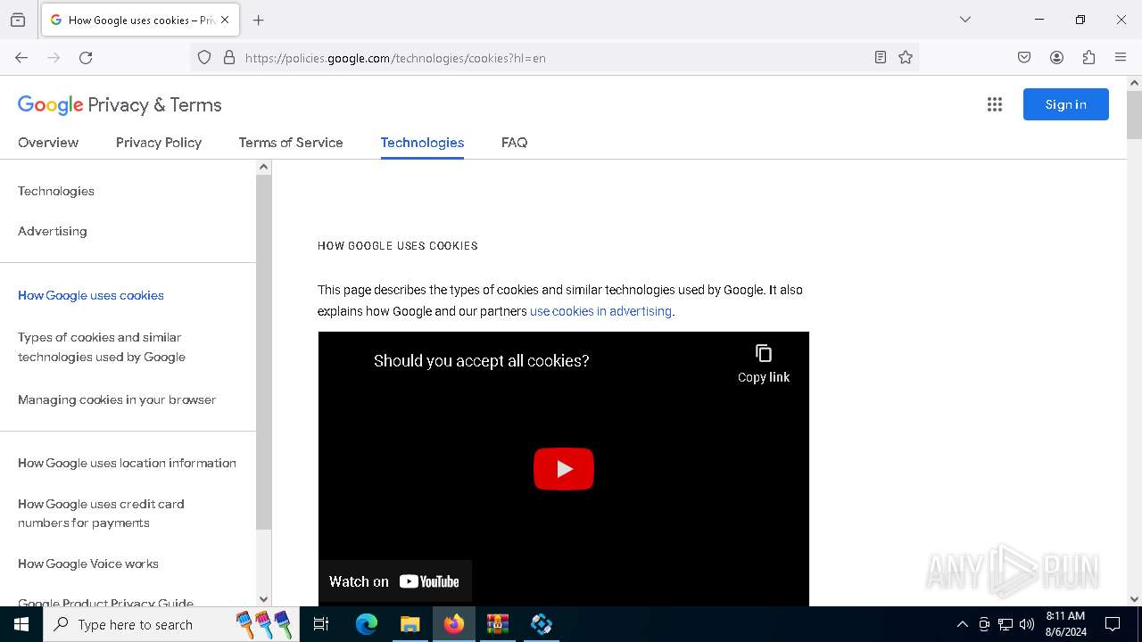Open a new browser tab
Screen dimensions: 1142x642
(x=259, y=20)
